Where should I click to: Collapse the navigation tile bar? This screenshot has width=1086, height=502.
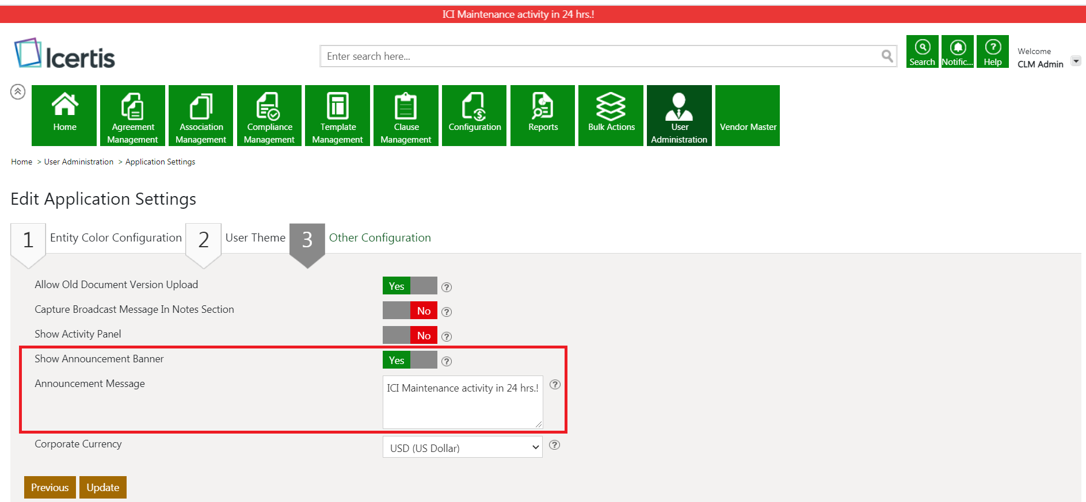[18, 91]
